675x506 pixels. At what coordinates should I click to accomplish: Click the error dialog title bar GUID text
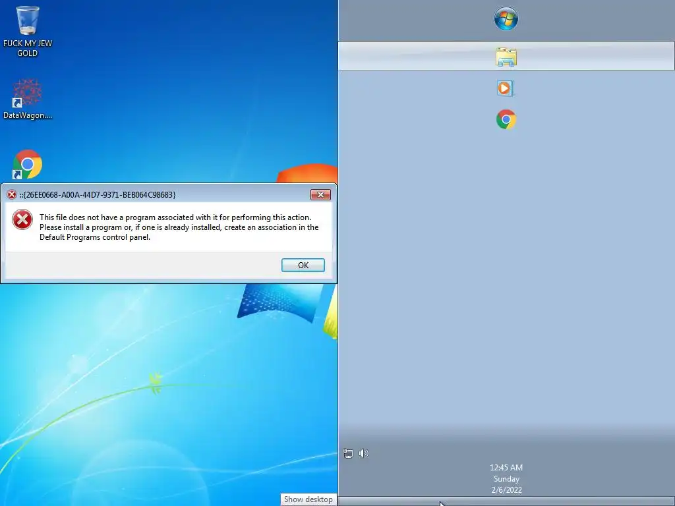(x=98, y=195)
